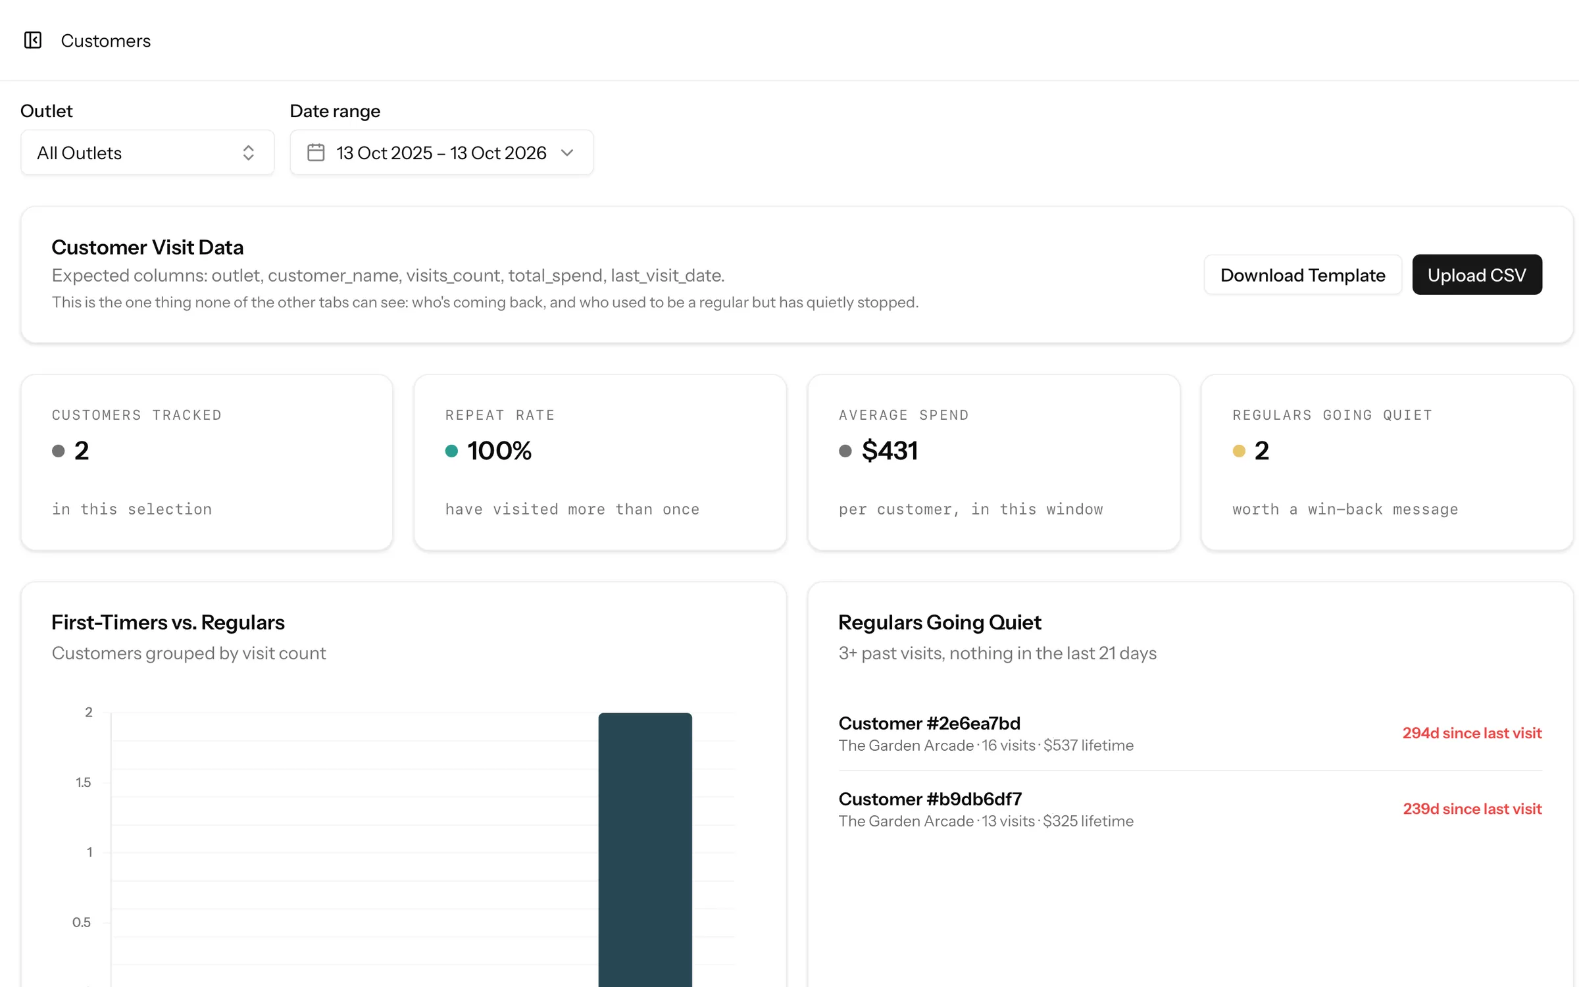The height and width of the screenshot is (987, 1579).
Task: Click the Customer Visit Data heading
Action: pyautogui.click(x=147, y=247)
